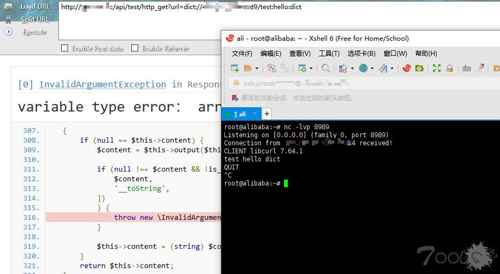
Task: Click the reconnect chain-link icon
Action: point(285,68)
